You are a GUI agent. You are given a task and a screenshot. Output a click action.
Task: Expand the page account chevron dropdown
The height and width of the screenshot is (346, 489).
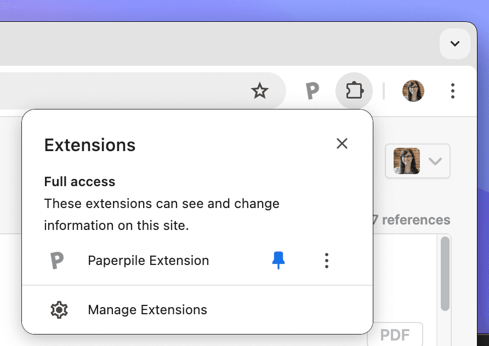(x=435, y=161)
